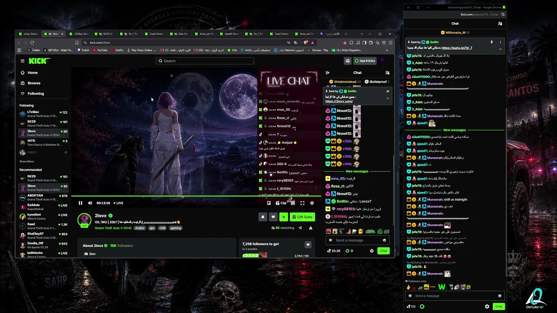Expand pinned message in popout chat
The image size is (557, 313).
click(x=500, y=49)
